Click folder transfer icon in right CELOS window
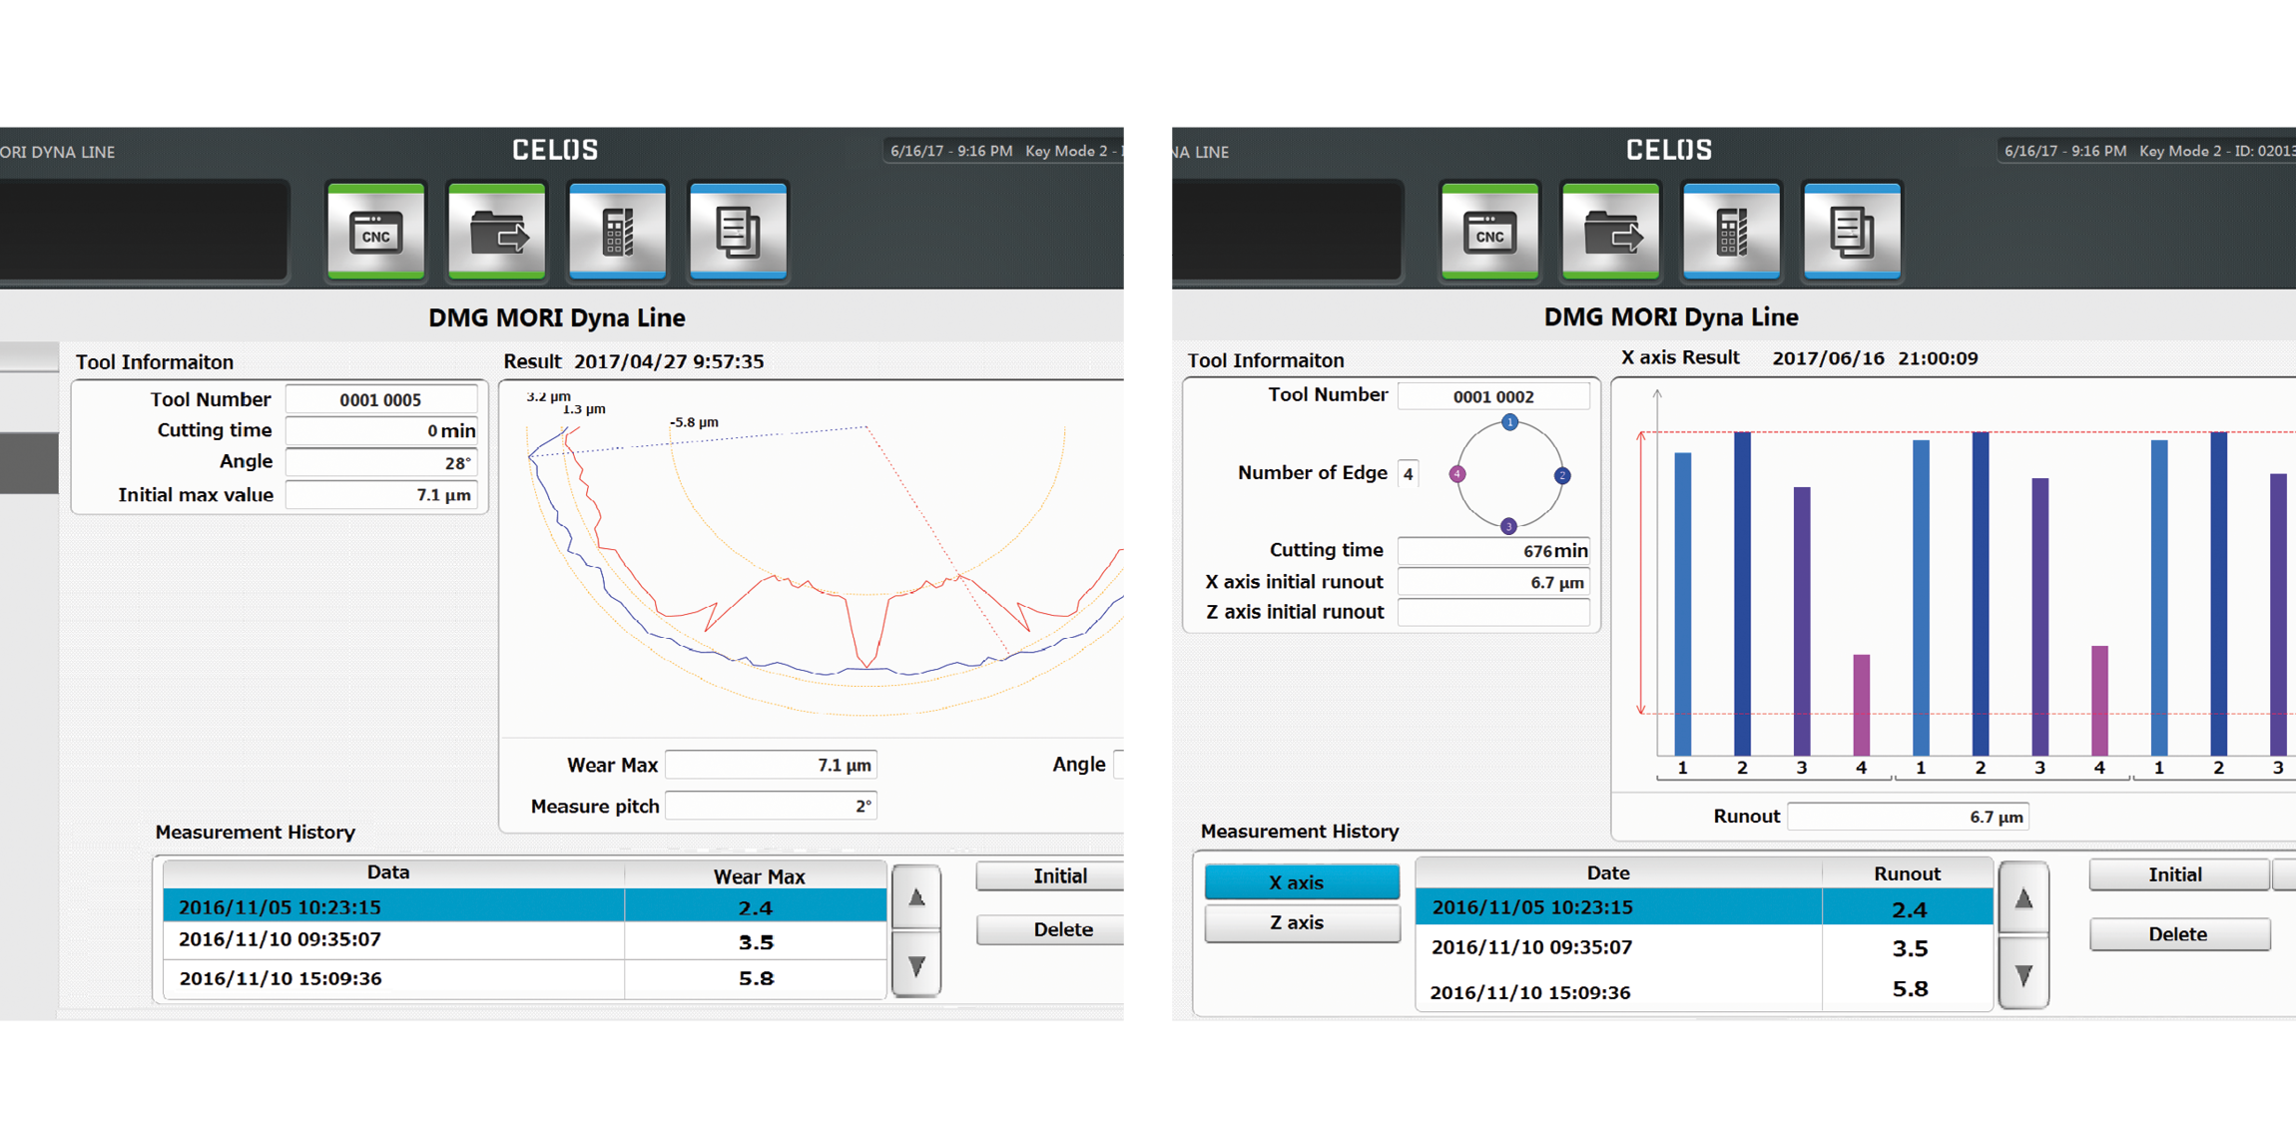Viewport: 2296px width, 1148px height. pyautogui.click(x=1611, y=232)
